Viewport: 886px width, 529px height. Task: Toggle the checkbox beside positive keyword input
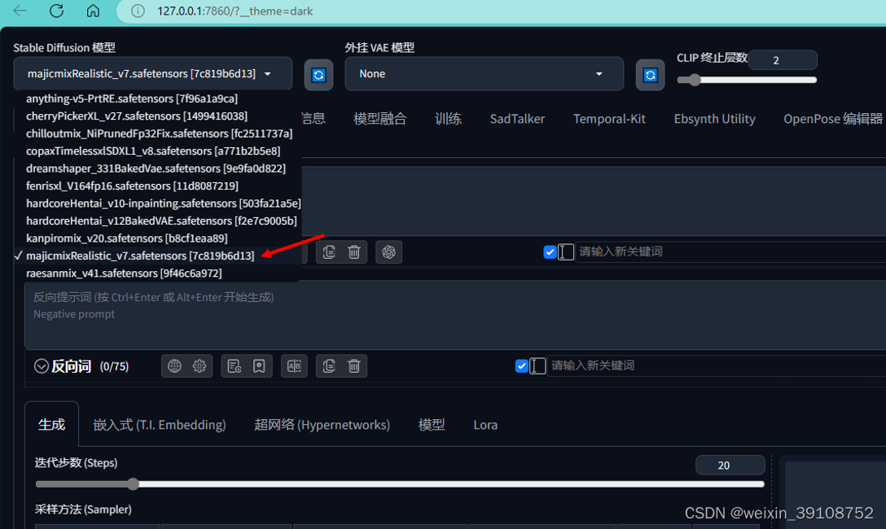(x=550, y=251)
